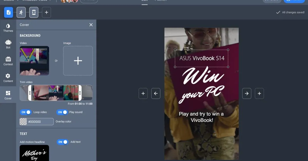Viewport: 308px width, 161px height.
Task: Open the Content settings gear
Action: pos(8,78)
